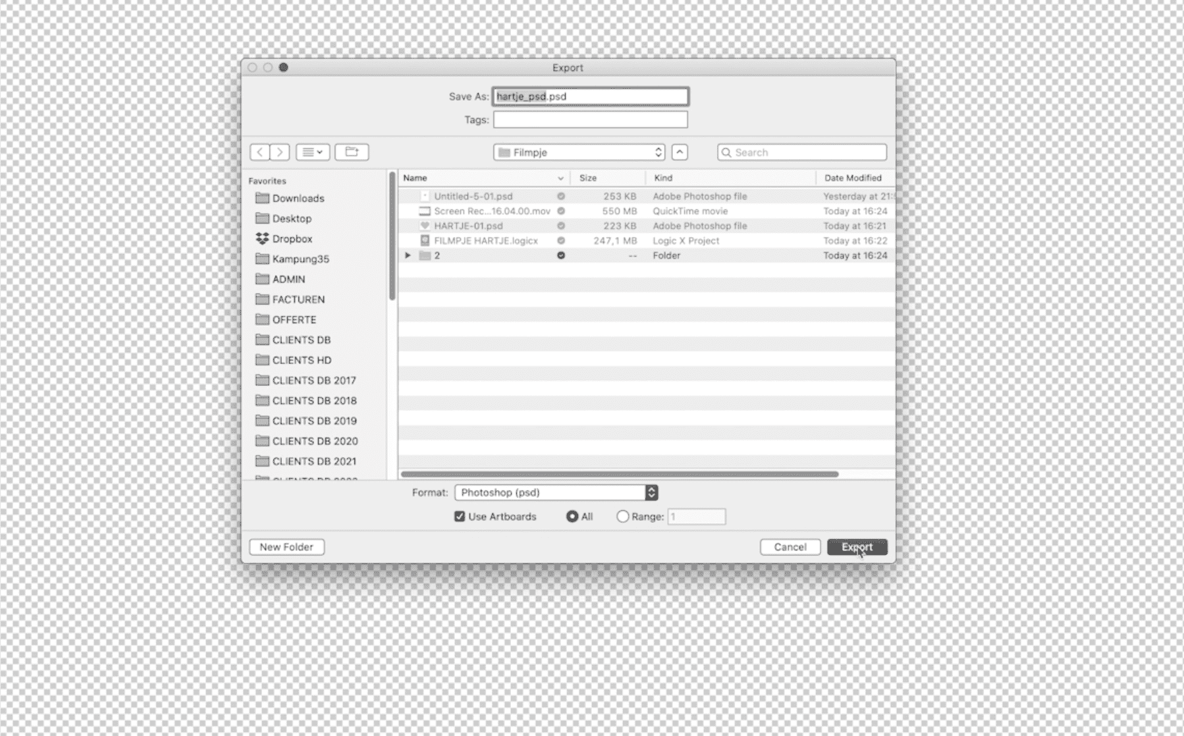Go forward with the right arrow button
This screenshot has height=736, width=1184.
point(280,152)
